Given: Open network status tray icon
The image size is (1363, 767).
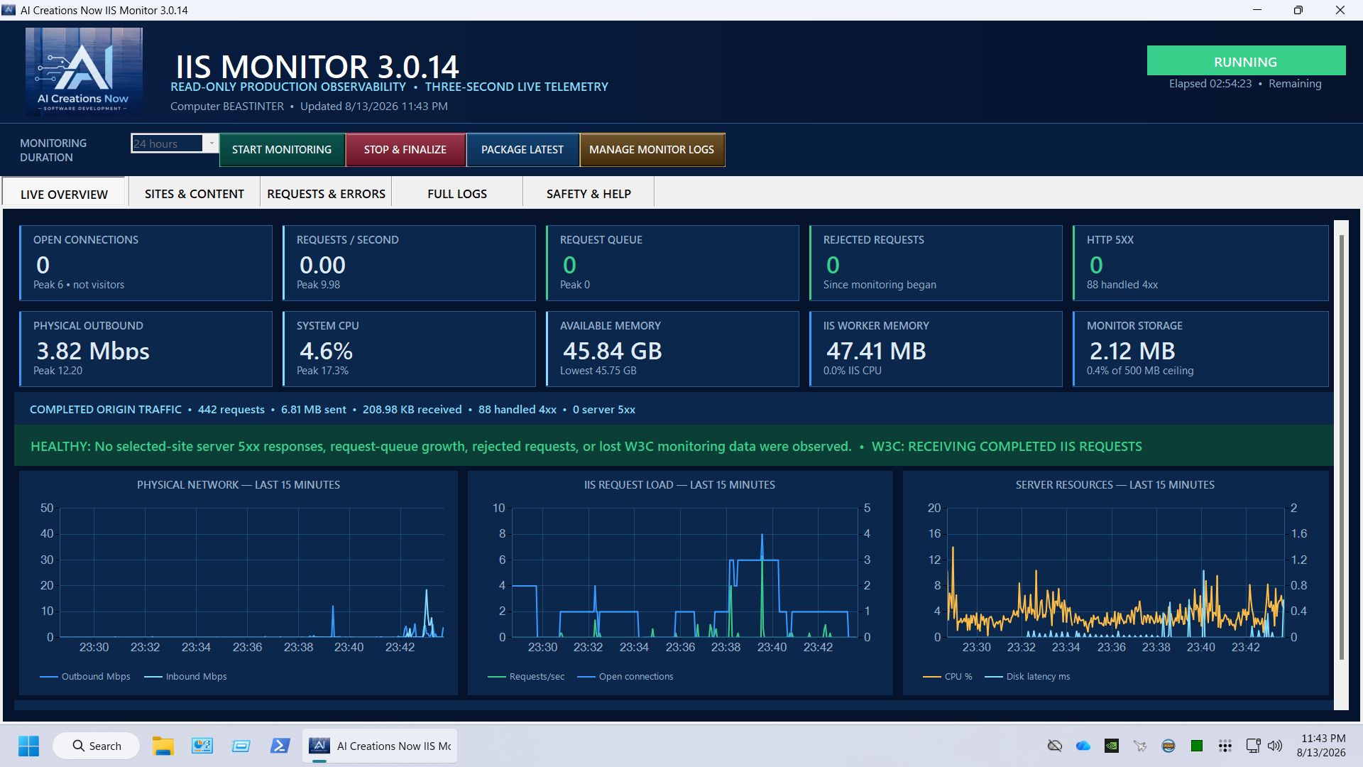Looking at the screenshot, I should tap(1253, 746).
